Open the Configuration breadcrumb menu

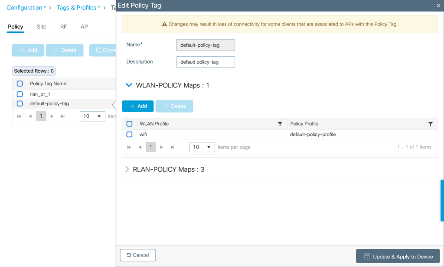click(x=26, y=8)
